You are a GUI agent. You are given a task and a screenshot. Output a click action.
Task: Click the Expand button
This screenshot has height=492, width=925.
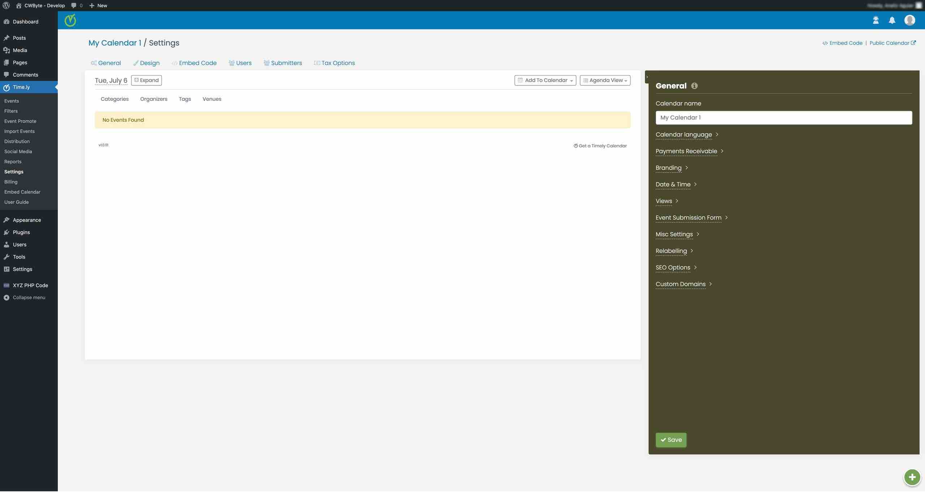[146, 80]
